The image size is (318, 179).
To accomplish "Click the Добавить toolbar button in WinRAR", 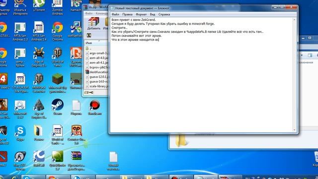I will pyautogui.click(x=94, y=23).
